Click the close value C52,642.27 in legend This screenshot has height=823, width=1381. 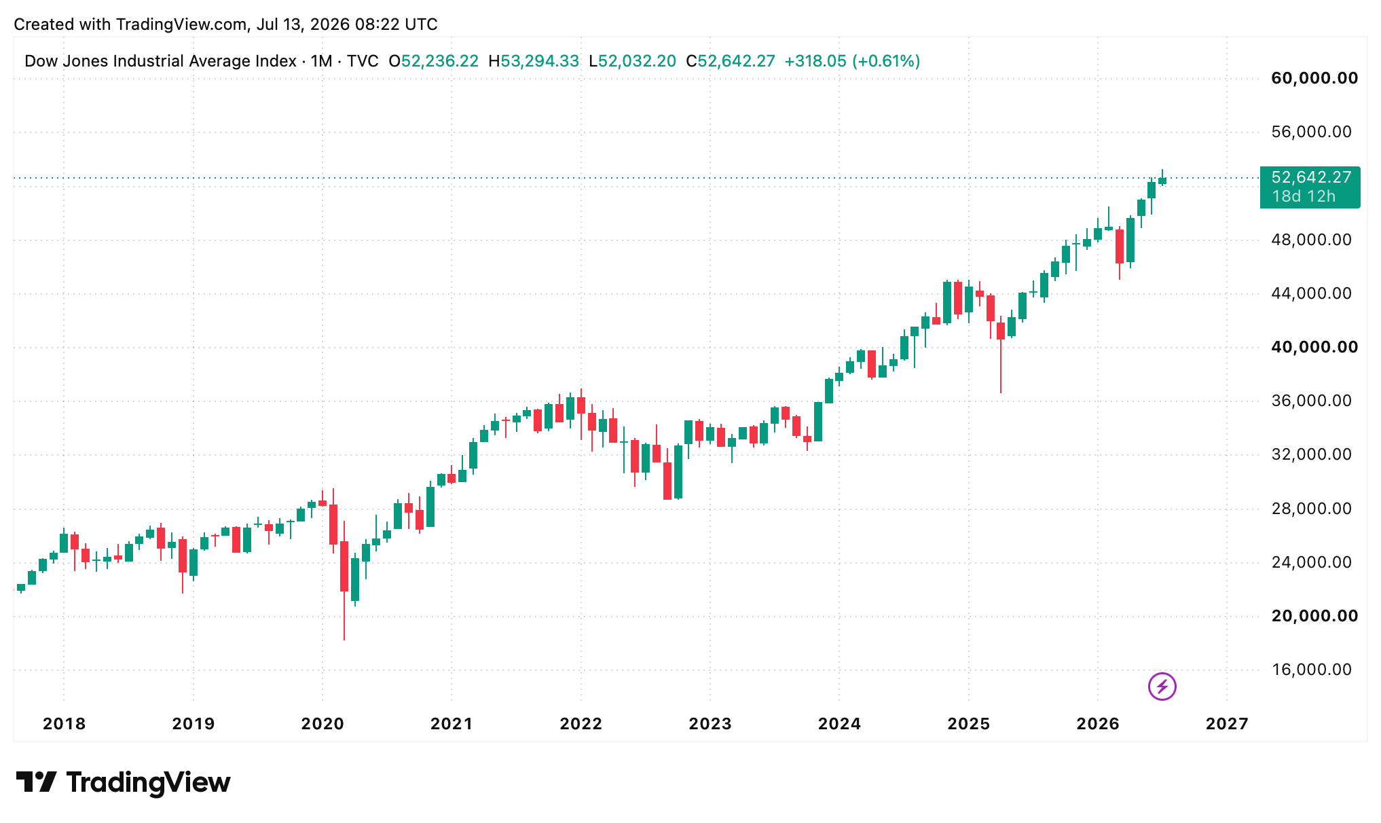pos(730,61)
